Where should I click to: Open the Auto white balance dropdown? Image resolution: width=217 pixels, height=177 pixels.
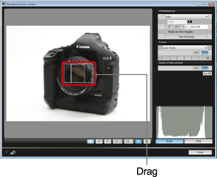coord(187,17)
